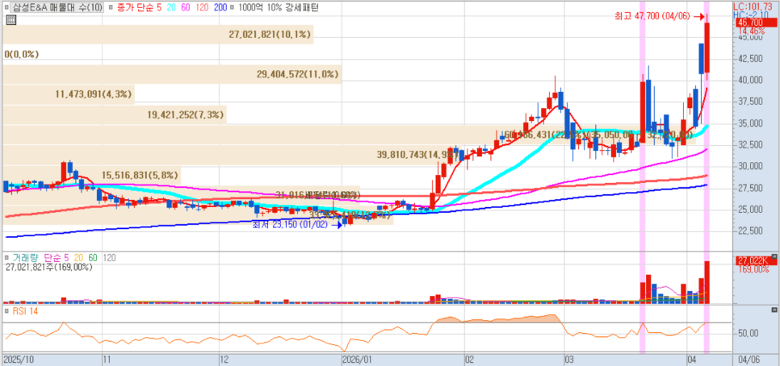
Task: Click the 04/06 date label on axis
Action: 749,359
